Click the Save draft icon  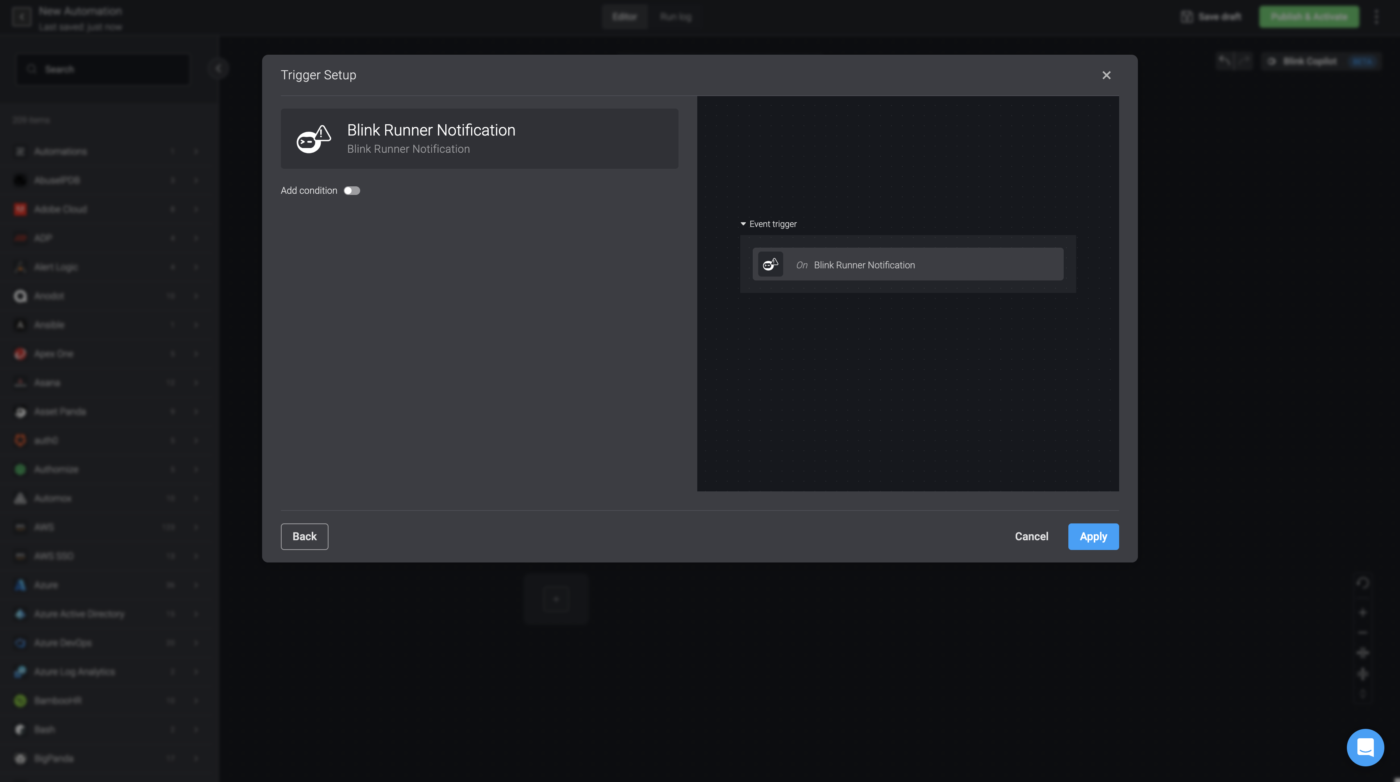1186,18
